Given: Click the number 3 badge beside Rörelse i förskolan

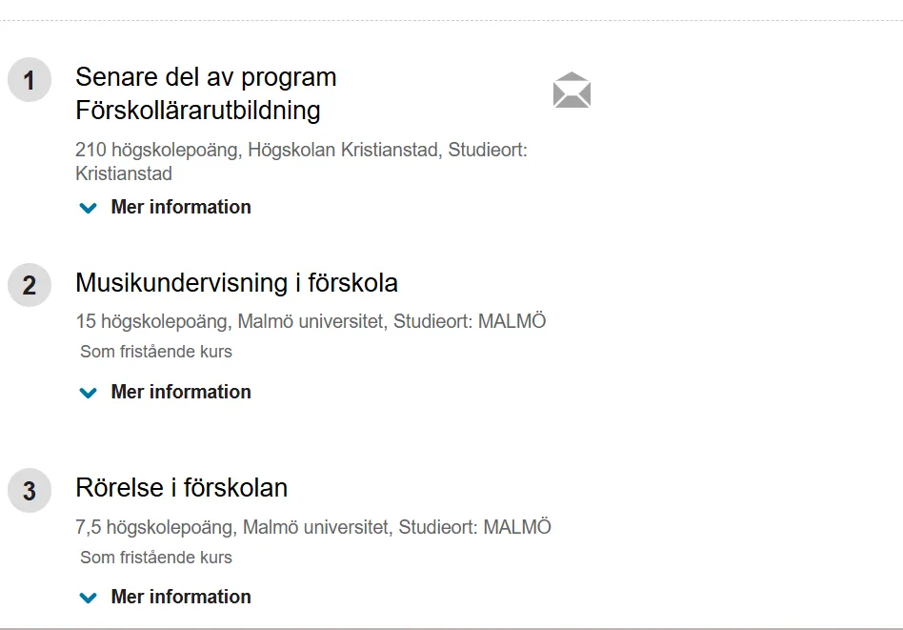Looking at the screenshot, I should coord(30,491).
